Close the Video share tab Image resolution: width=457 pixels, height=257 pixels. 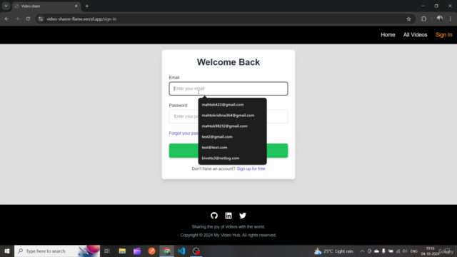point(76,6)
